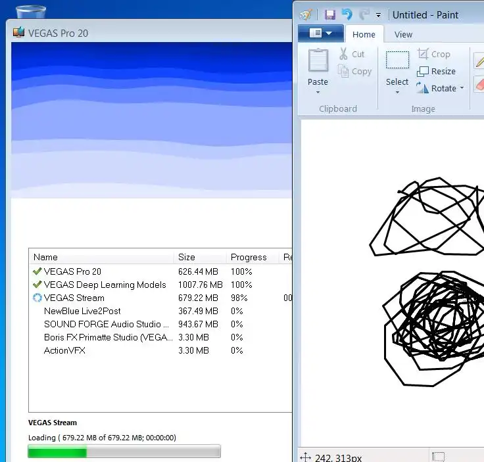Expand the Paste dropdown arrow
Screen dimensions: 484x462
click(318, 92)
